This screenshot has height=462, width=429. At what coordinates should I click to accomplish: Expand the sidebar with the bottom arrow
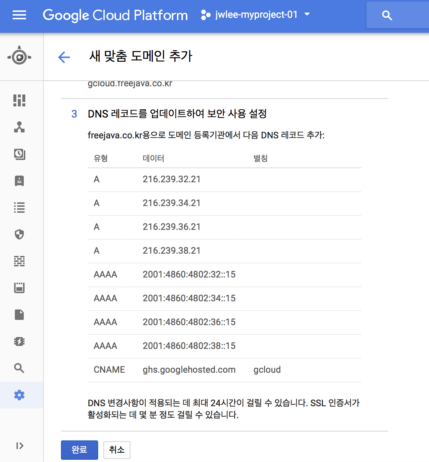[20, 446]
